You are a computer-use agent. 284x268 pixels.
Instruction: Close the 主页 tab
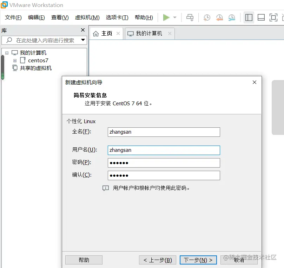[x=118, y=33]
